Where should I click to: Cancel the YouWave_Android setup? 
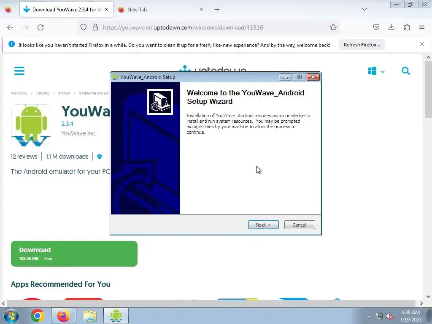[300, 225]
